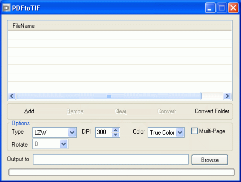Viewport: 241px width, 182px height.
Task: Click the PDFtoTIF app icon in title bar
Action: pos(6,7)
